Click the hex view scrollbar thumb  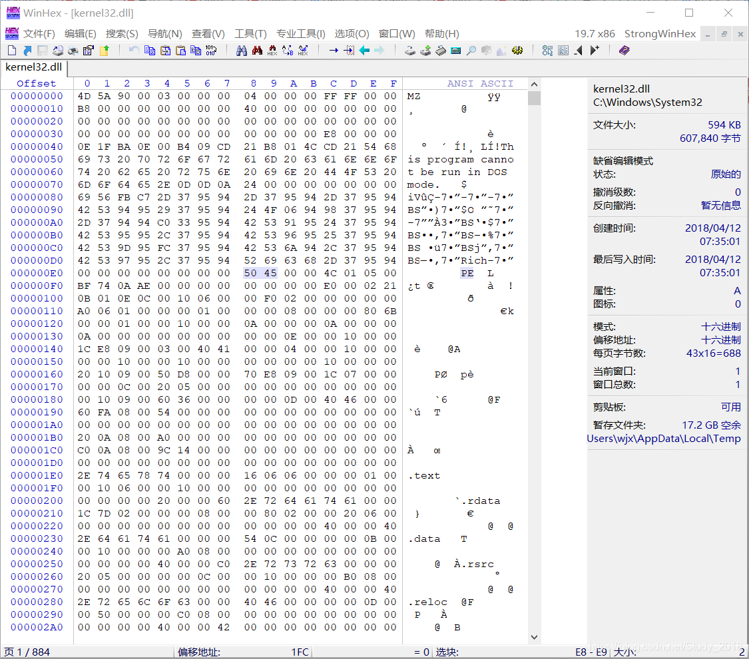(534, 98)
